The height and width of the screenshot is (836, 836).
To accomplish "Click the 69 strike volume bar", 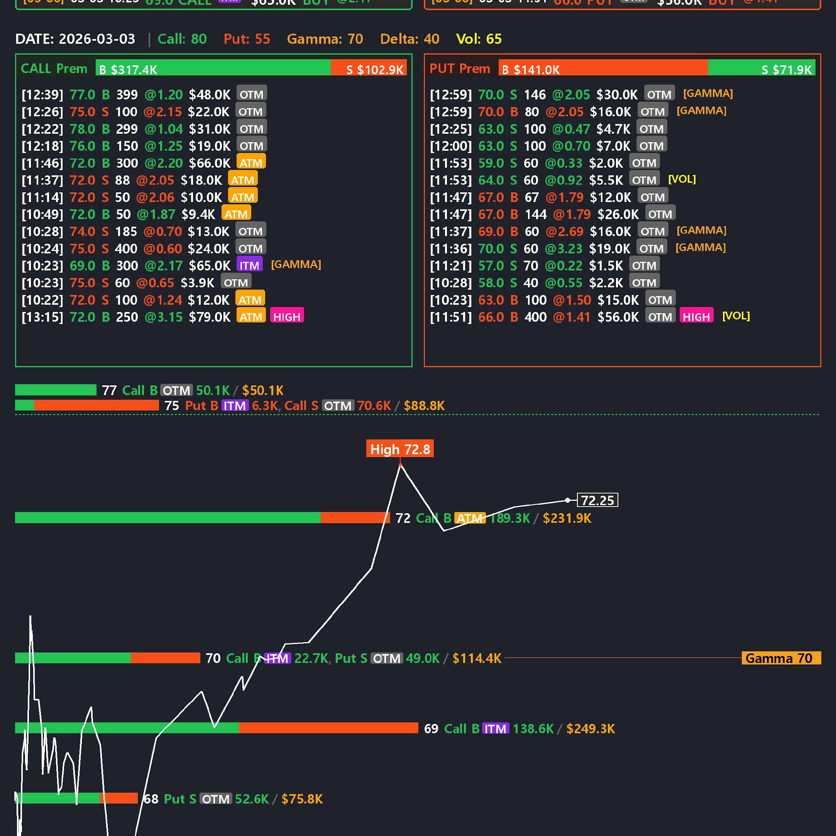I will [x=217, y=728].
